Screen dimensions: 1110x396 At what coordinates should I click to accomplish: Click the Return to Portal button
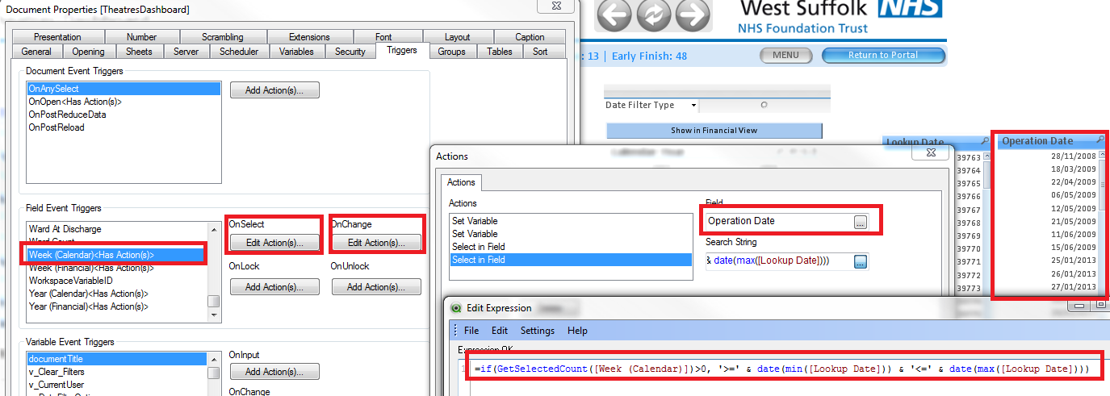(882, 55)
